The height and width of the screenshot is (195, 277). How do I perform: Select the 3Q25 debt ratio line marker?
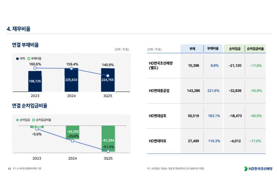[x=108, y=75]
